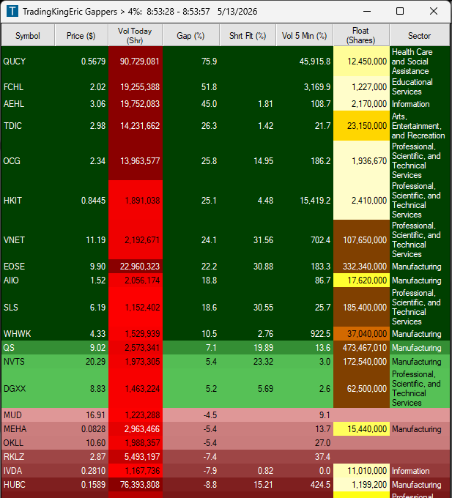Close the Gappers window
The image size is (452, 498).
pos(434,12)
